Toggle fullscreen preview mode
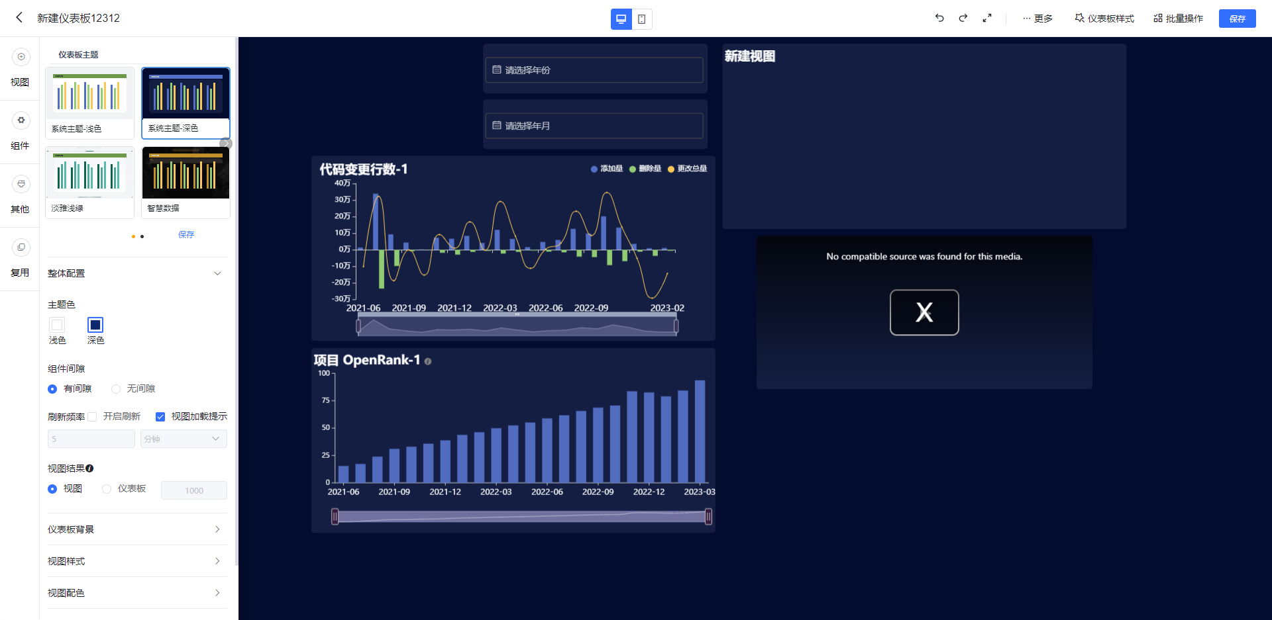Image resolution: width=1272 pixels, height=620 pixels. coord(987,18)
